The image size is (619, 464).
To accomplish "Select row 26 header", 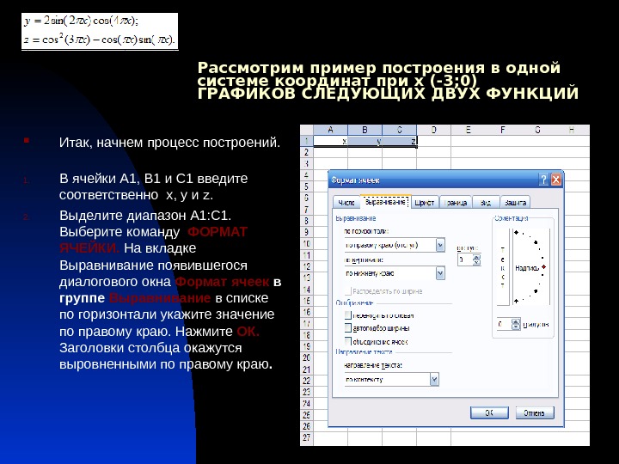I will (307, 426).
